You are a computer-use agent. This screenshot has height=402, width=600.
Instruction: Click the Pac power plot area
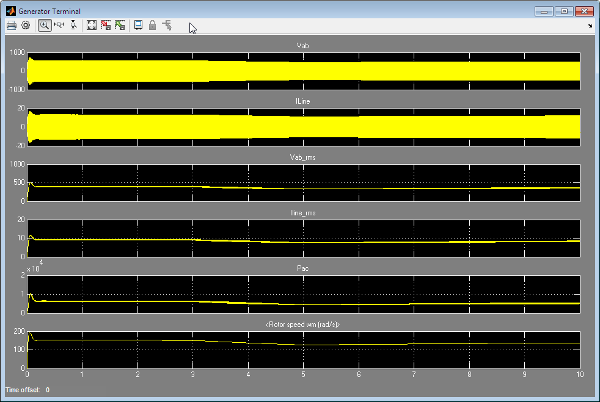pyautogui.click(x=304, y=294)
